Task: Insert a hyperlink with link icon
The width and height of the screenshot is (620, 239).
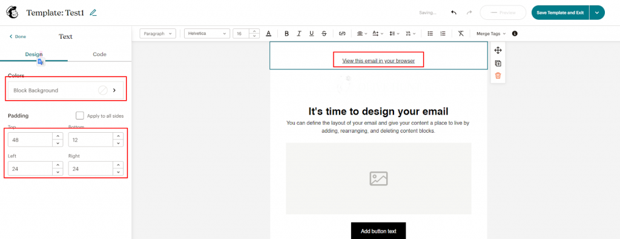Action: [343, 34]
